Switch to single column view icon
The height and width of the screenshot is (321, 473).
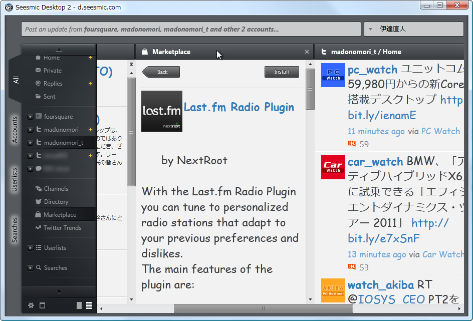79,305
